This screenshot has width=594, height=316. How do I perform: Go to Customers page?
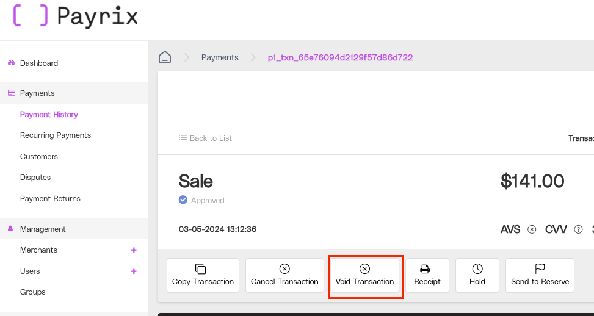point(38,156)
